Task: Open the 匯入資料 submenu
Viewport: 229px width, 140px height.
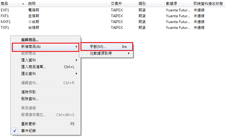Action: (x=46, y=60)
